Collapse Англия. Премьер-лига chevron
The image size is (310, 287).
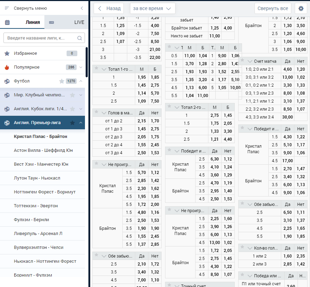coord(81,123)
